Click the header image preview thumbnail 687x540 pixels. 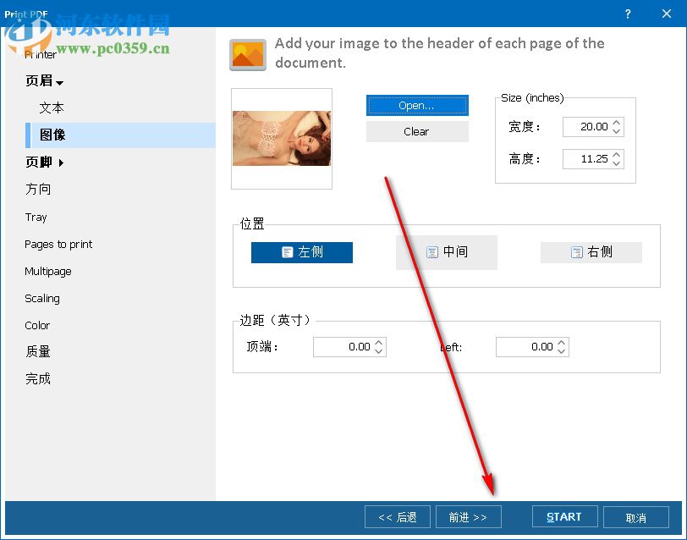coord(281,138)
